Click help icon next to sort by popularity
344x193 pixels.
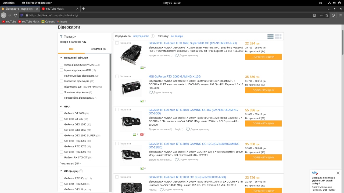coord(153,36)
